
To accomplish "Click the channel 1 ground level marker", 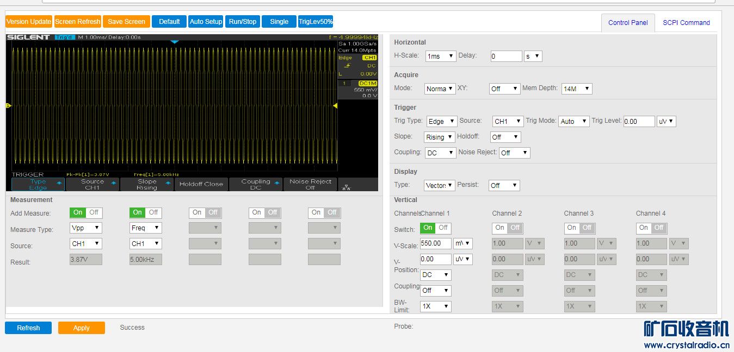I will [8, 105].
